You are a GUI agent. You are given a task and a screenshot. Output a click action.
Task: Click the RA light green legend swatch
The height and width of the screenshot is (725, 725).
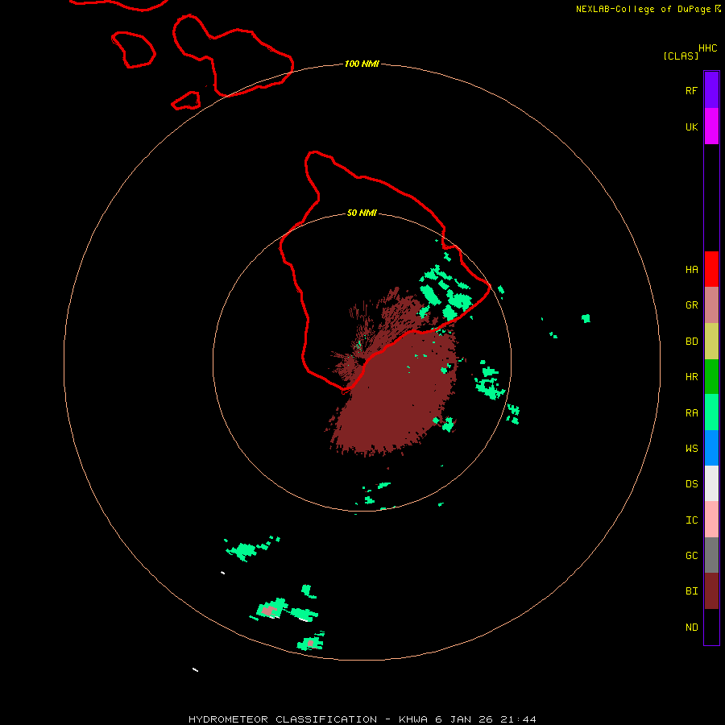click(711, 412)
